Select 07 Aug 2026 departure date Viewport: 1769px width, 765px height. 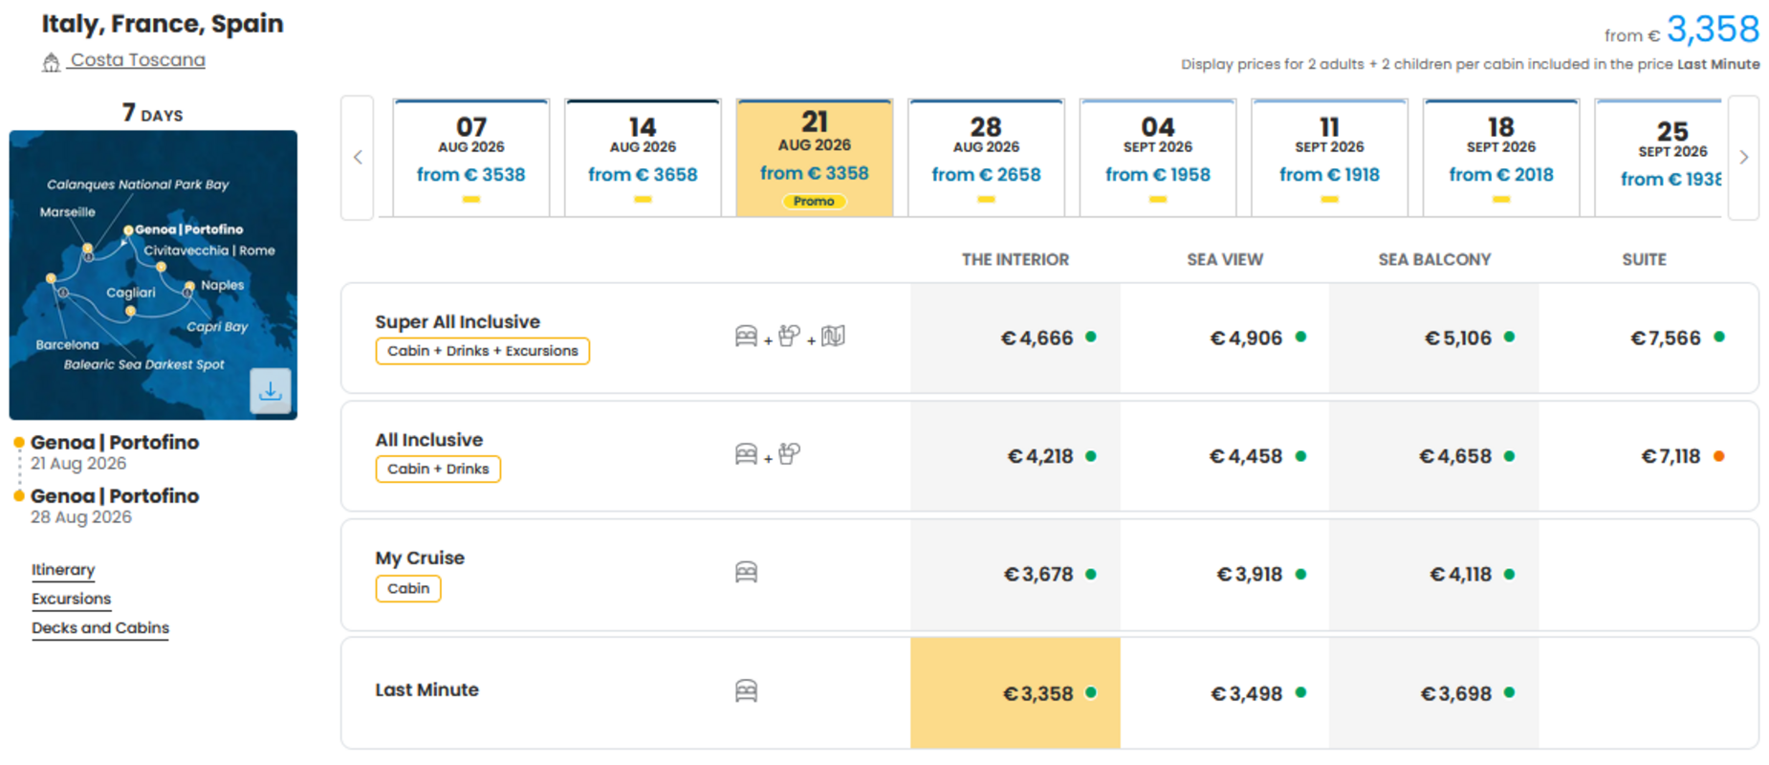[471, 159]
